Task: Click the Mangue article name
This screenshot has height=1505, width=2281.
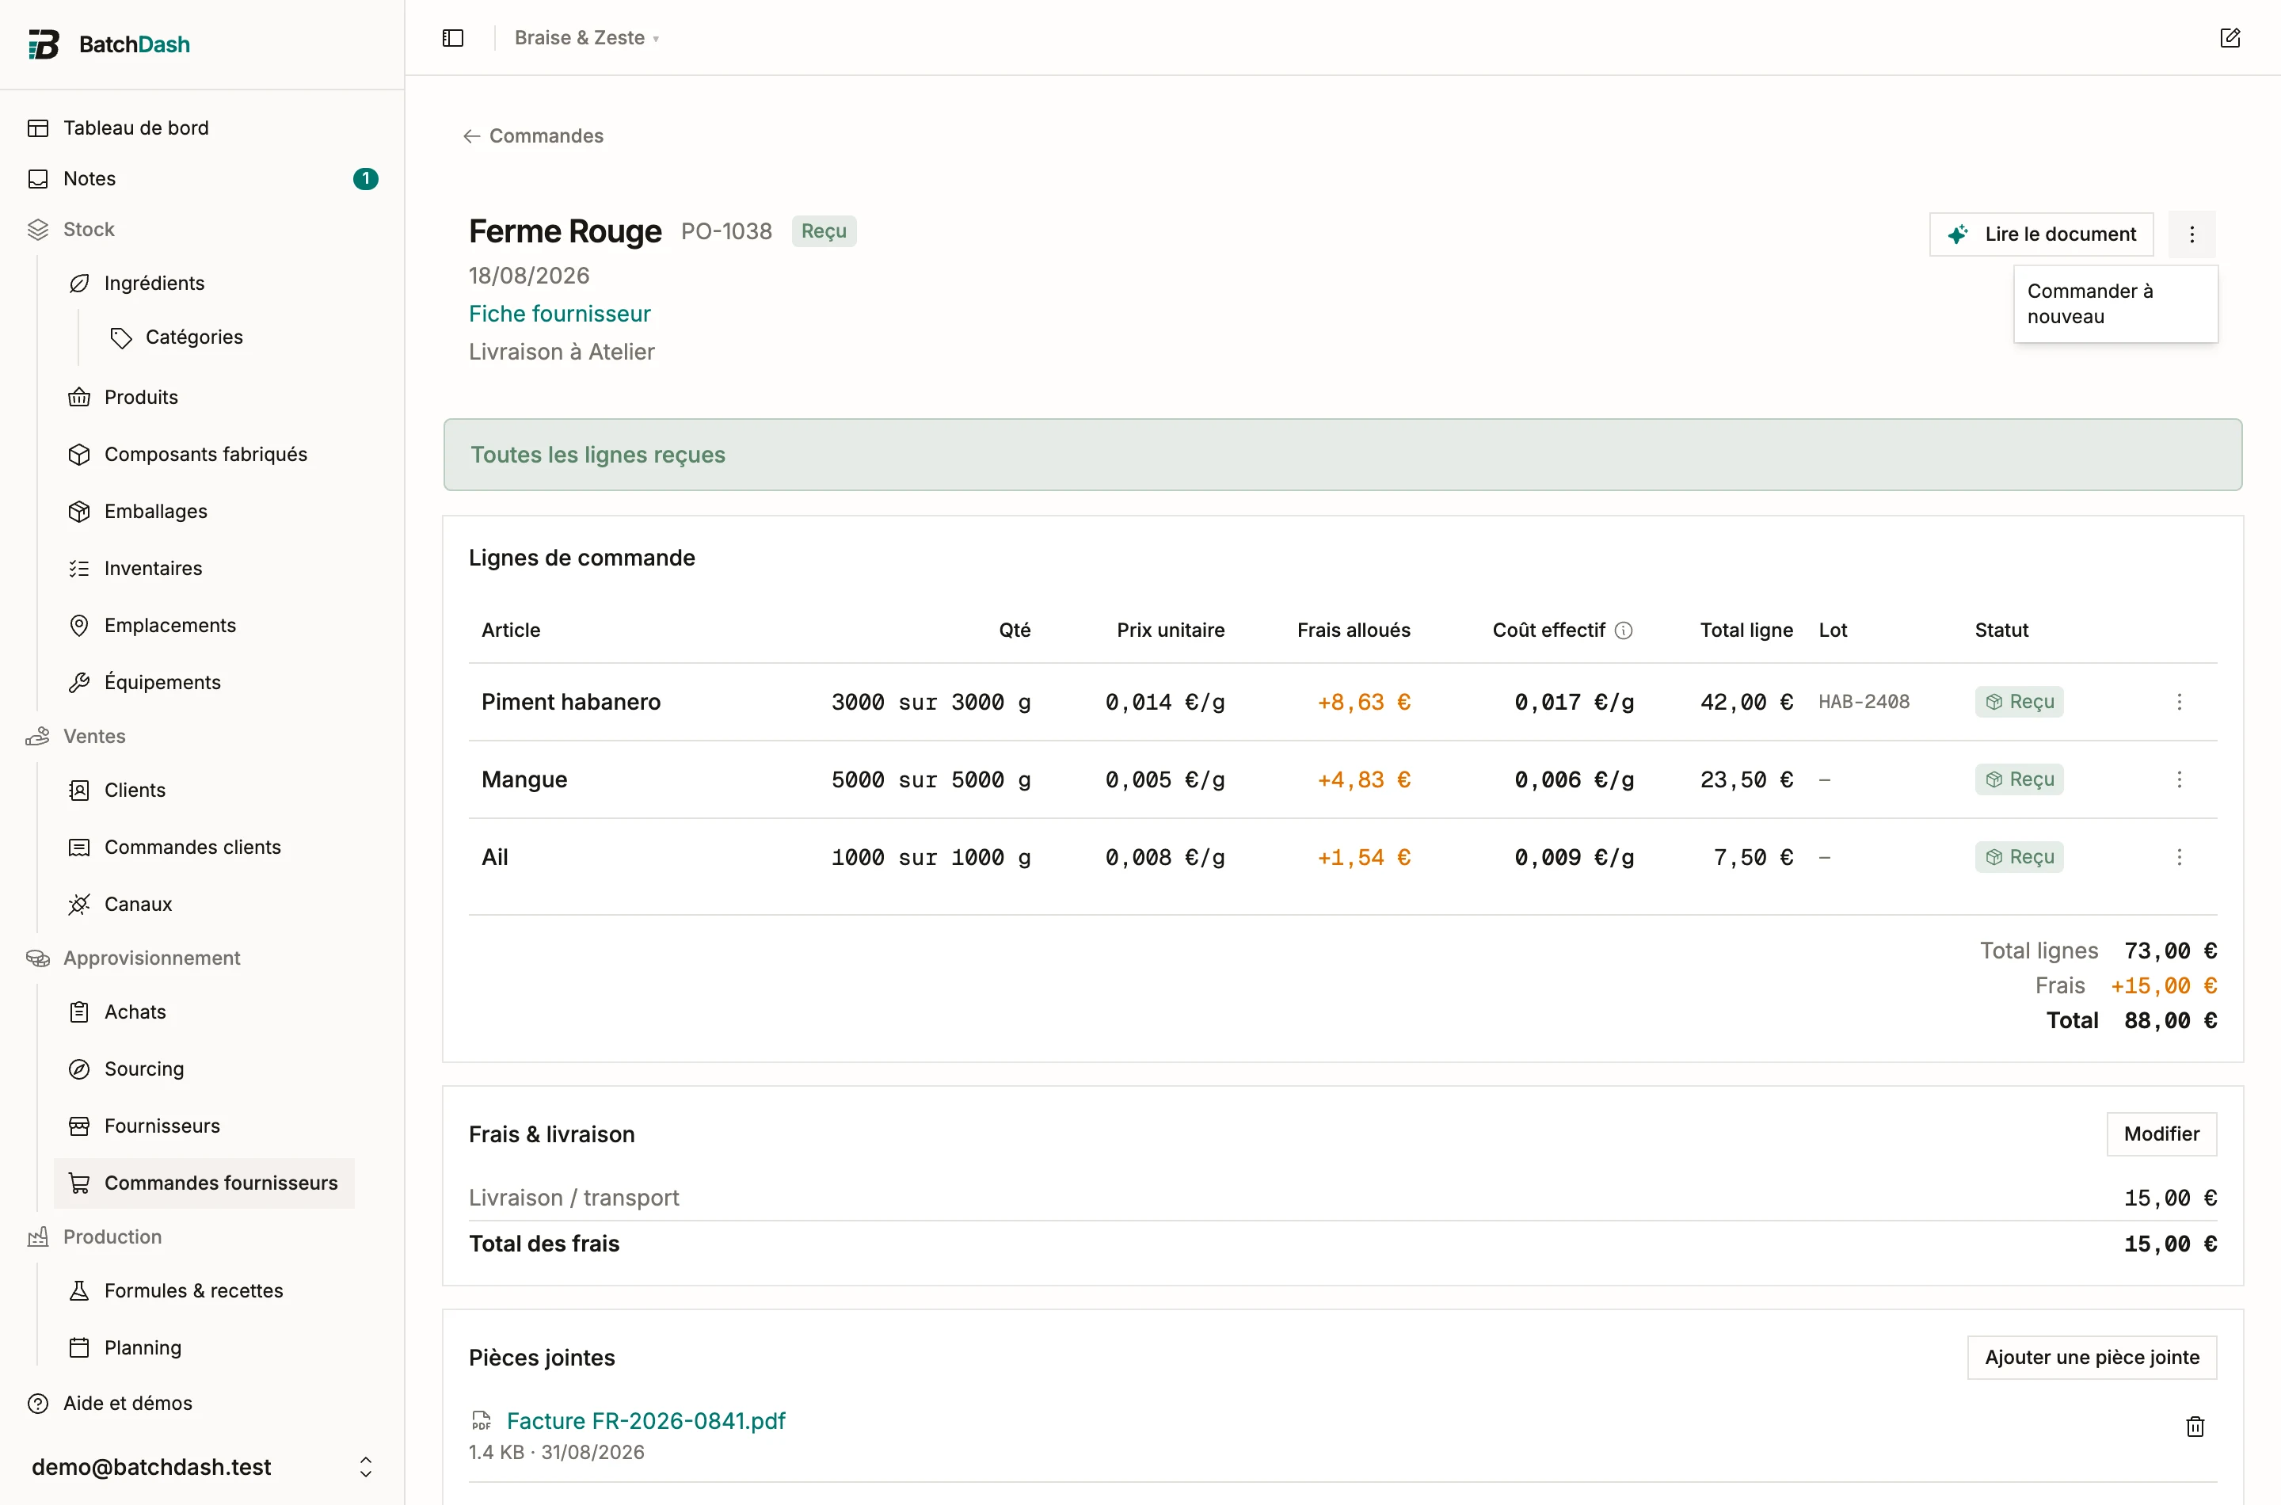Action: [524, 779]
